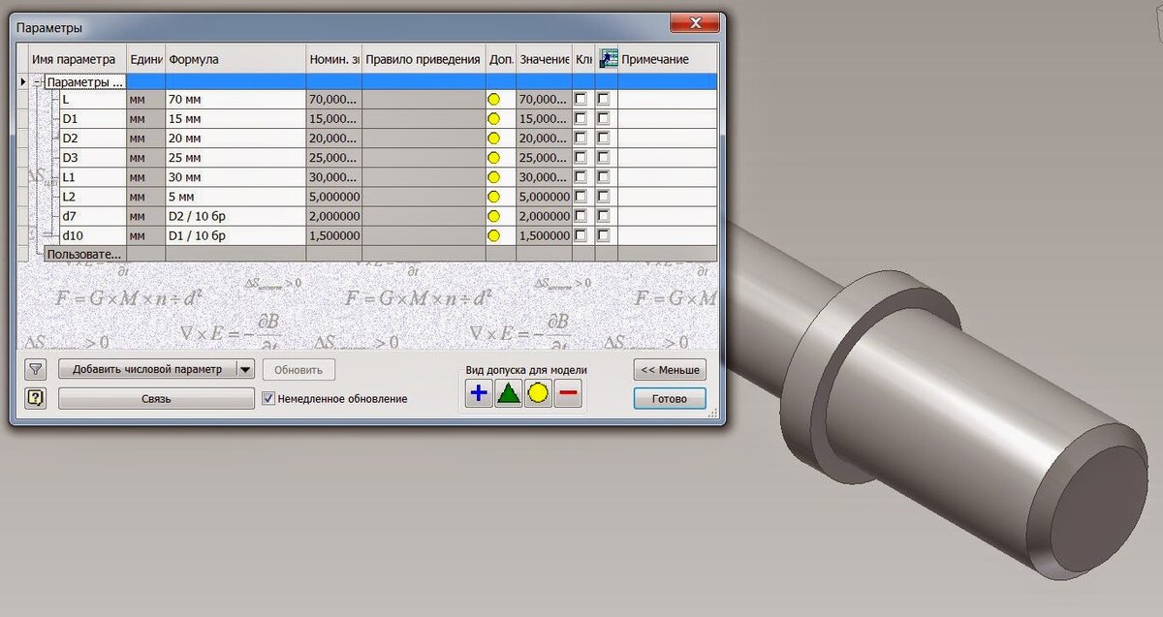Image resolution: width=1163 pixels, height=617 pixels.
Task: Close the Параметры dialog window
Action: point(695,22)
